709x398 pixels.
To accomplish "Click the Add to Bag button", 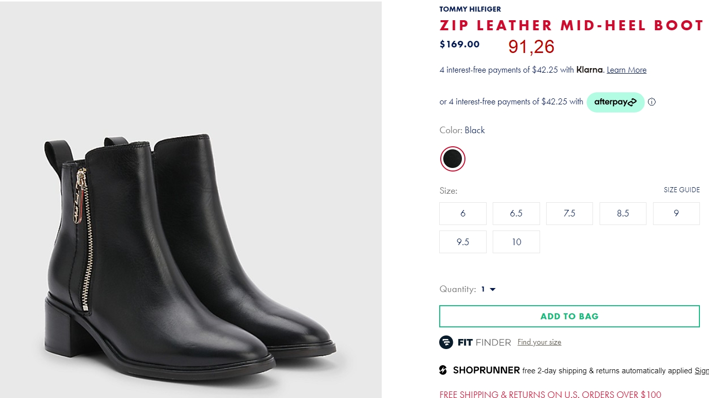I will tap(569, 316).
